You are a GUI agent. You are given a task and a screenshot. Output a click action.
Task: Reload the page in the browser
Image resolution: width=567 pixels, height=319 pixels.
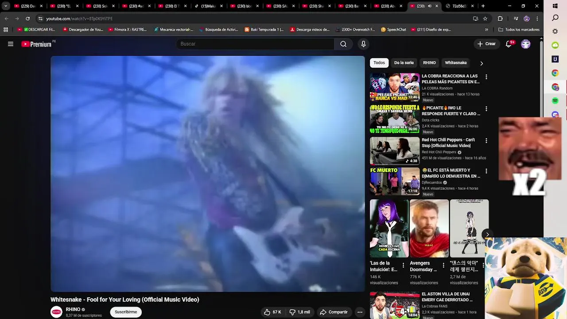(x=27, y=19)
